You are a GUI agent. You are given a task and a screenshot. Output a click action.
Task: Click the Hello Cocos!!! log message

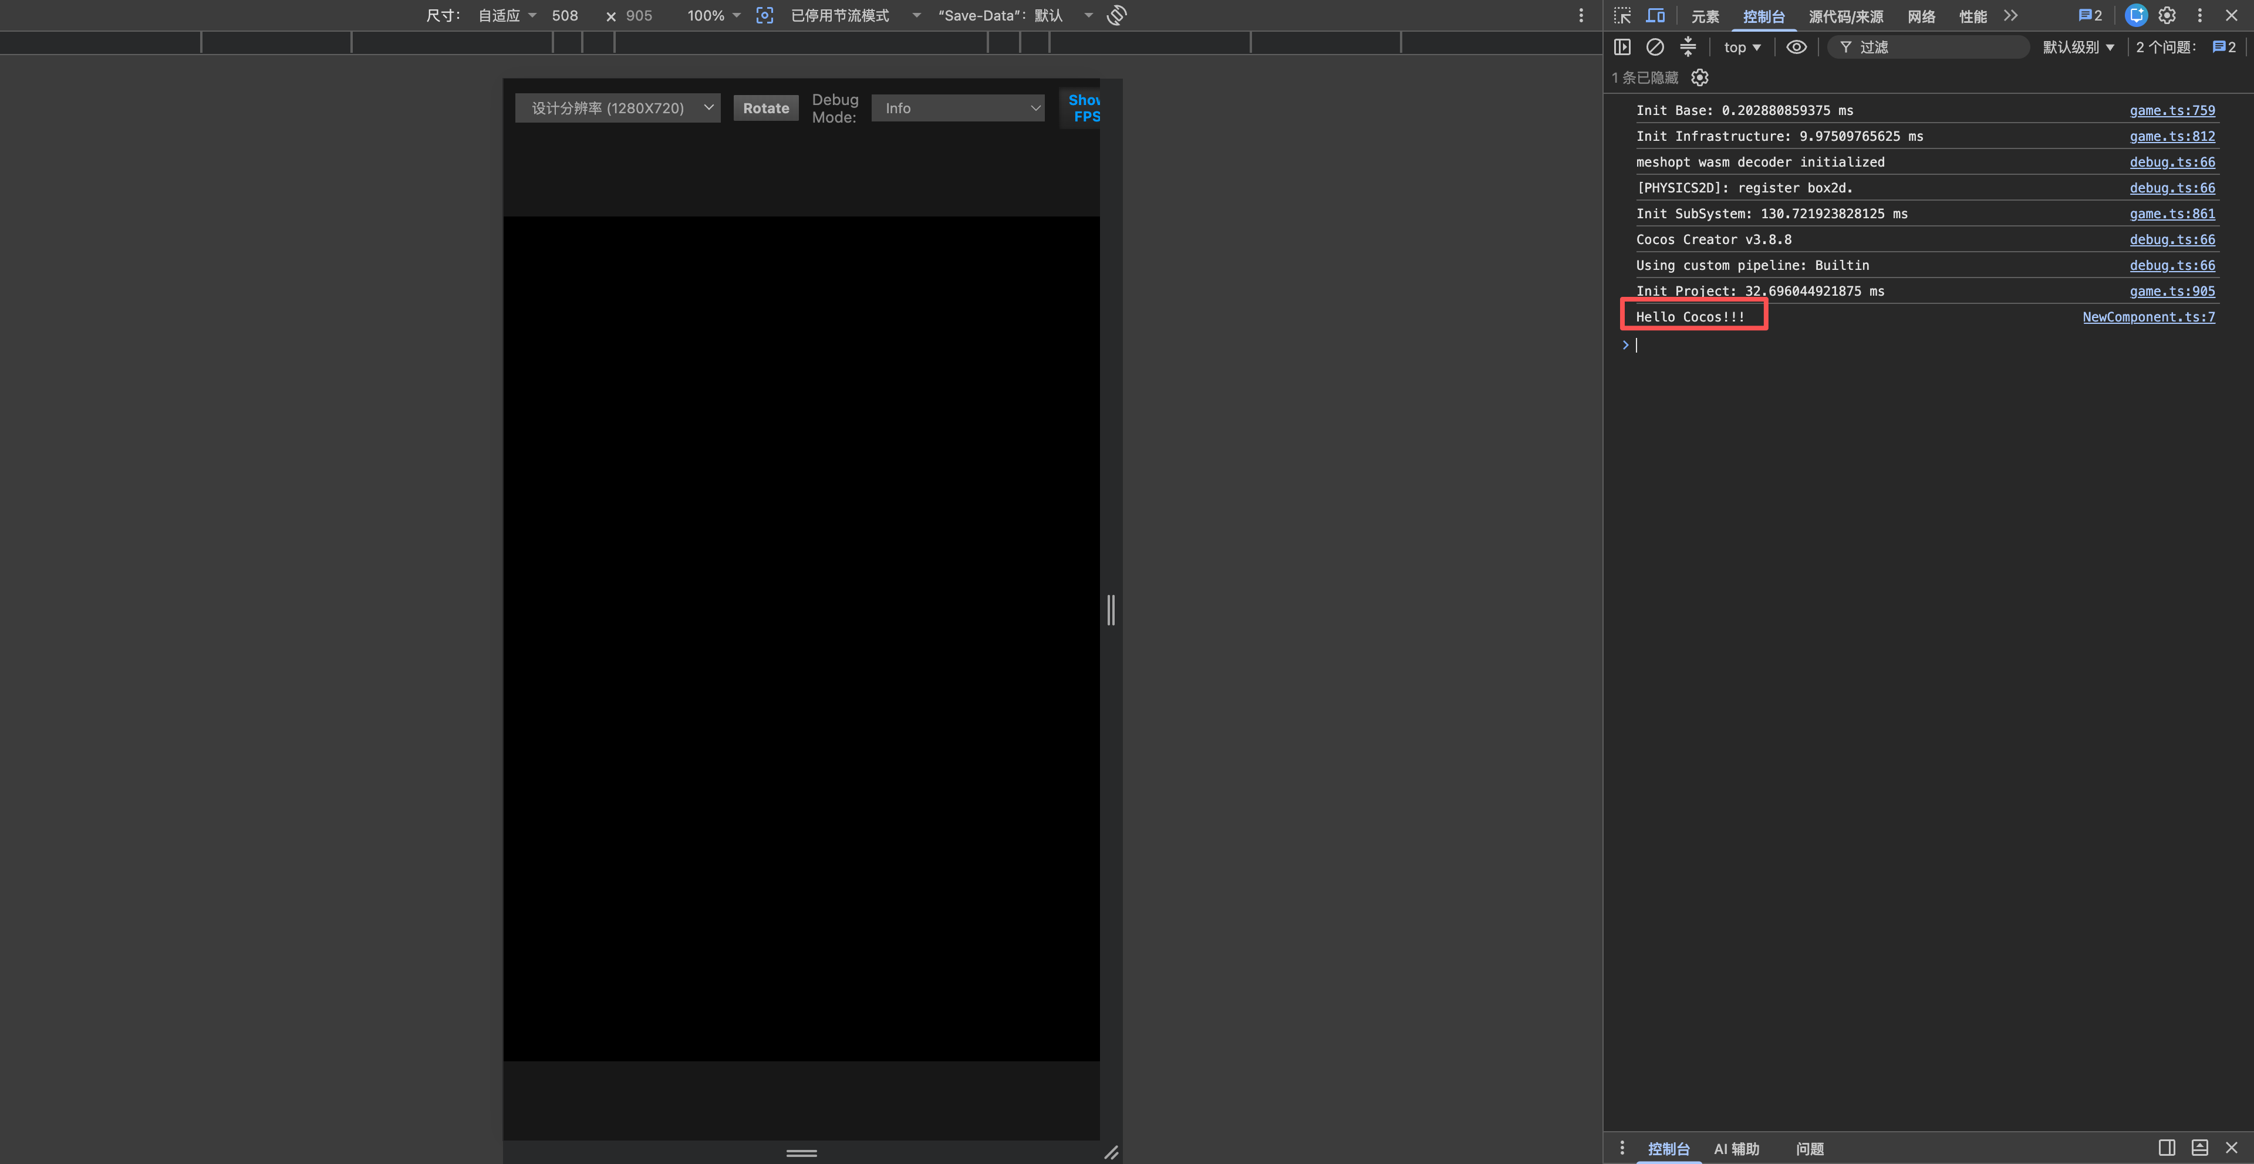(x=1690, y=317)
